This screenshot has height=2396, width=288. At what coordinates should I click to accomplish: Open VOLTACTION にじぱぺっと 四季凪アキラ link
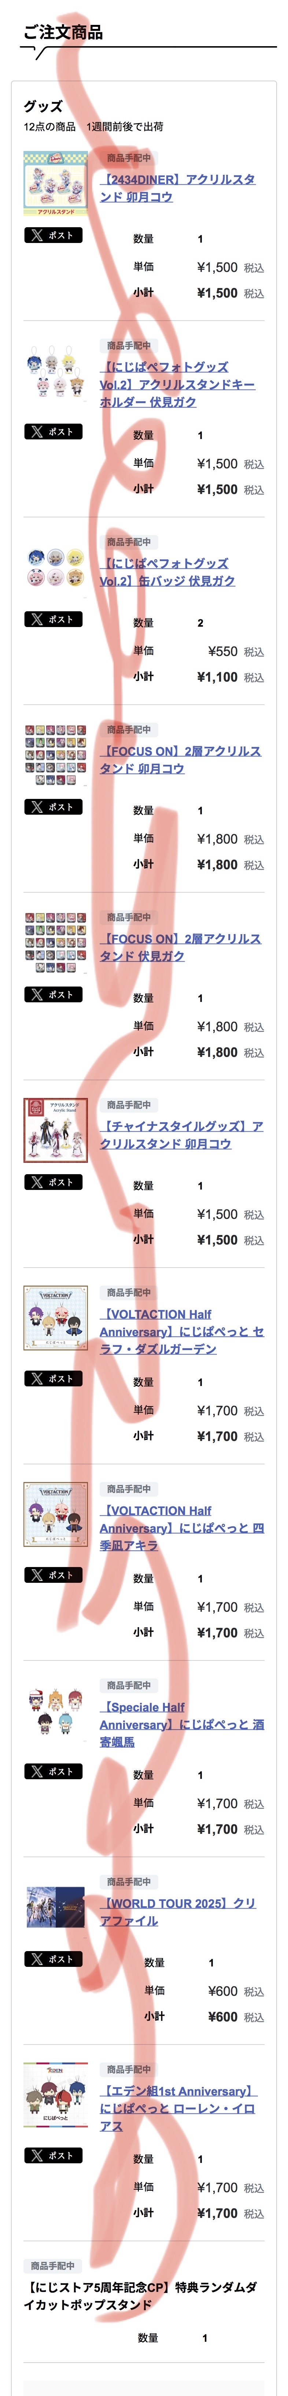click(x=182, y=1527)
